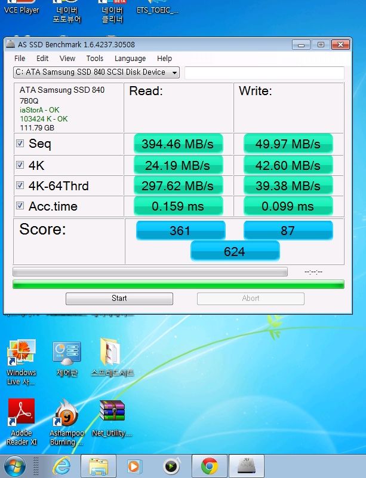Switch to Google Chrome in the taskbar
366x478 pixels.
point(210,467)
